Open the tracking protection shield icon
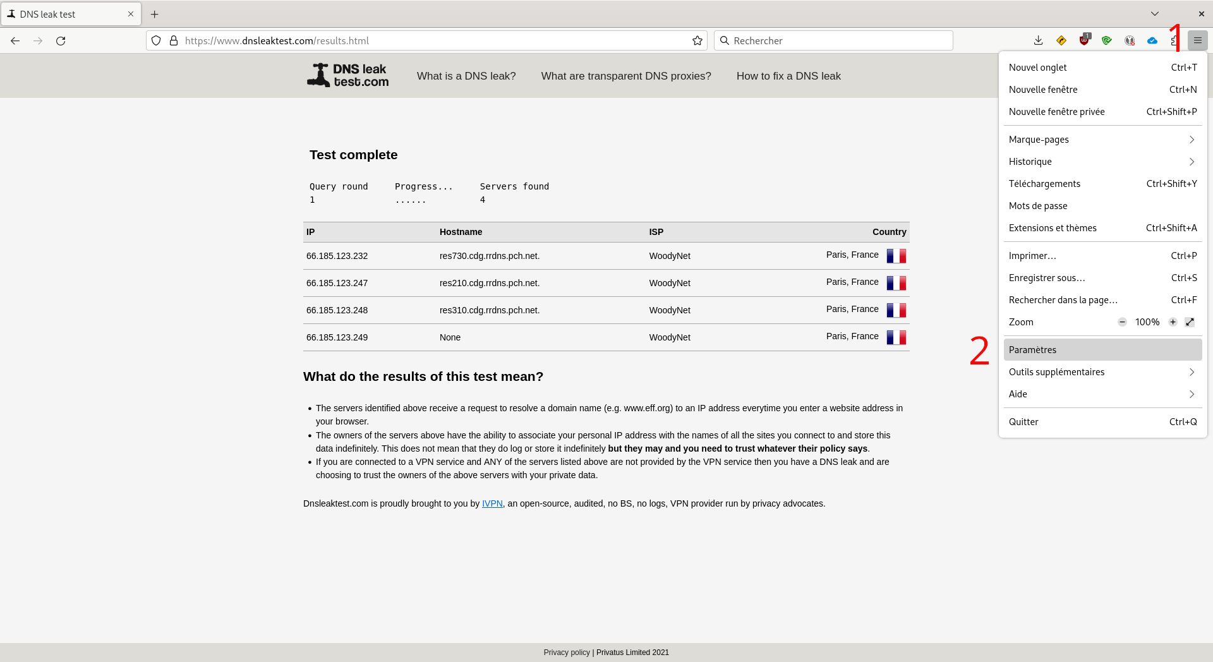 (156, 40)
